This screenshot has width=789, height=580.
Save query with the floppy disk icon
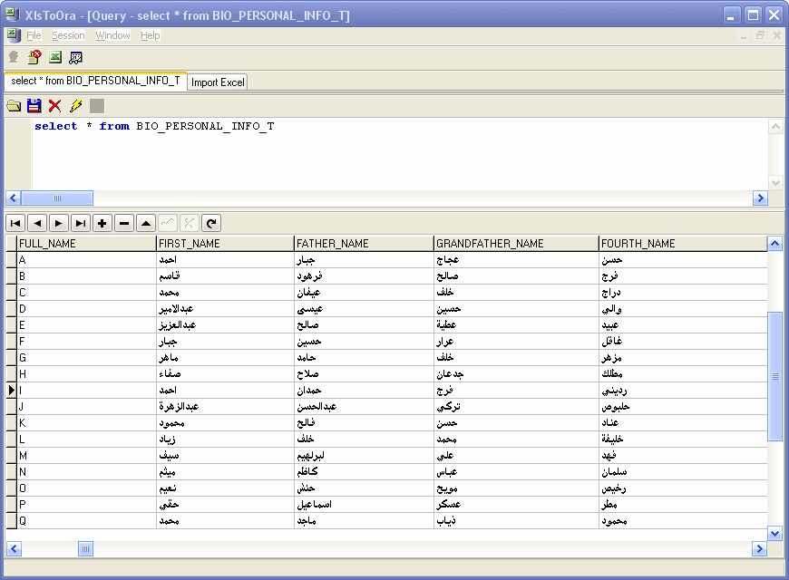coord(34,106)
